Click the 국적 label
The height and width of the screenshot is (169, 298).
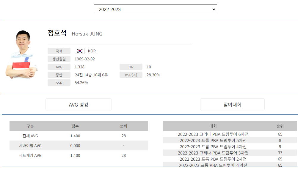pos(59,51)
